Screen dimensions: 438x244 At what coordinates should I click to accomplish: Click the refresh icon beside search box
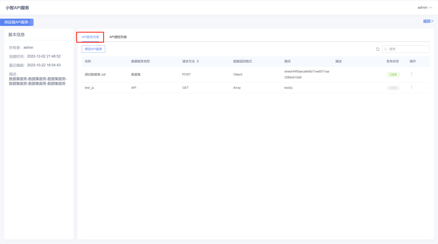[377, 49]
